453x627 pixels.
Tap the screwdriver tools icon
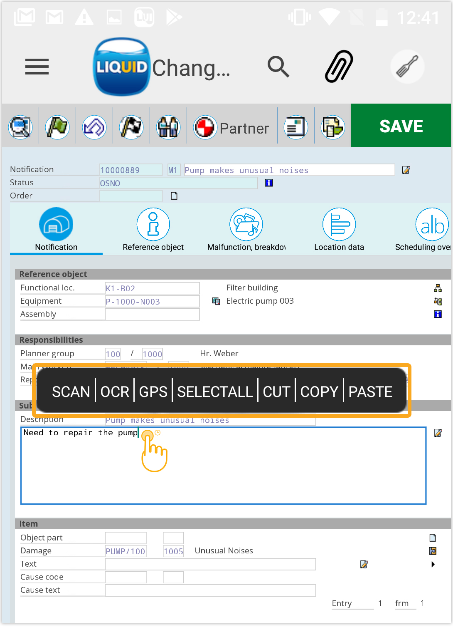407,67
